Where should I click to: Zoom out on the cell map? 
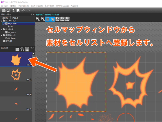pos(43,19)
